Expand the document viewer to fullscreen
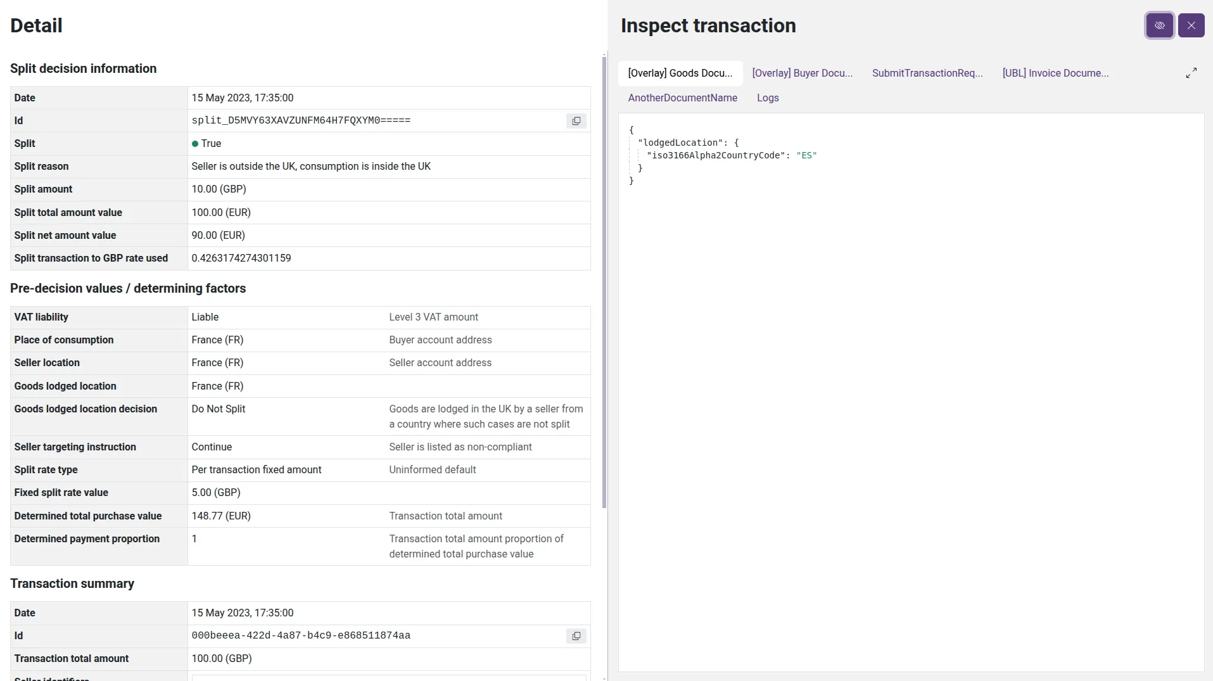This screenshot has height=681, width=1213. pos(1190,73)
